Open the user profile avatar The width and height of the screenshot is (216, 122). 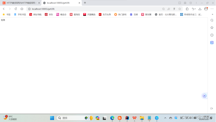click(x=206, y=9)
